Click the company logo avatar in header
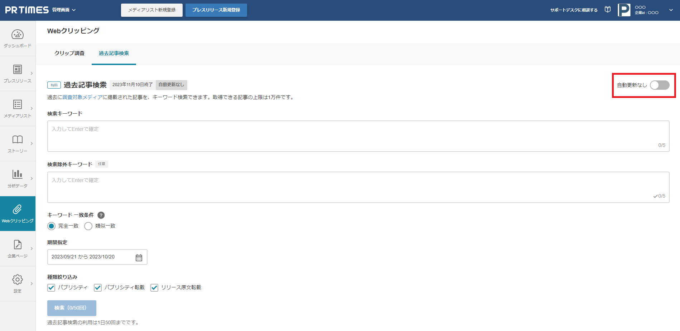The height and width of the screenshot is (331, 680). 624,10
